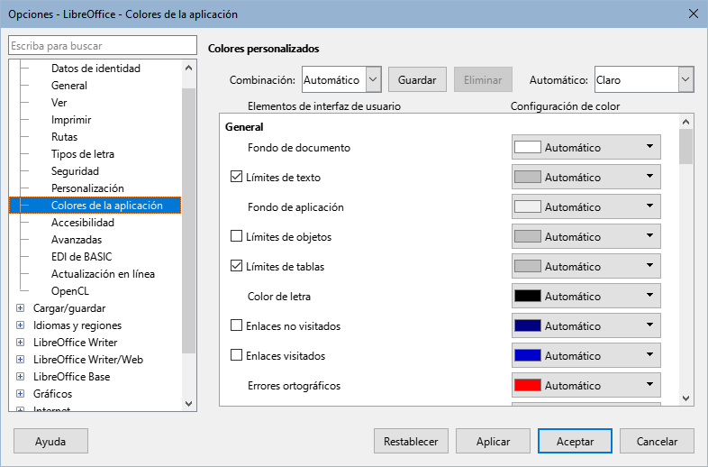
Task: Expand the LibreOffice Writer node
Action: click(x=20, y=343)
